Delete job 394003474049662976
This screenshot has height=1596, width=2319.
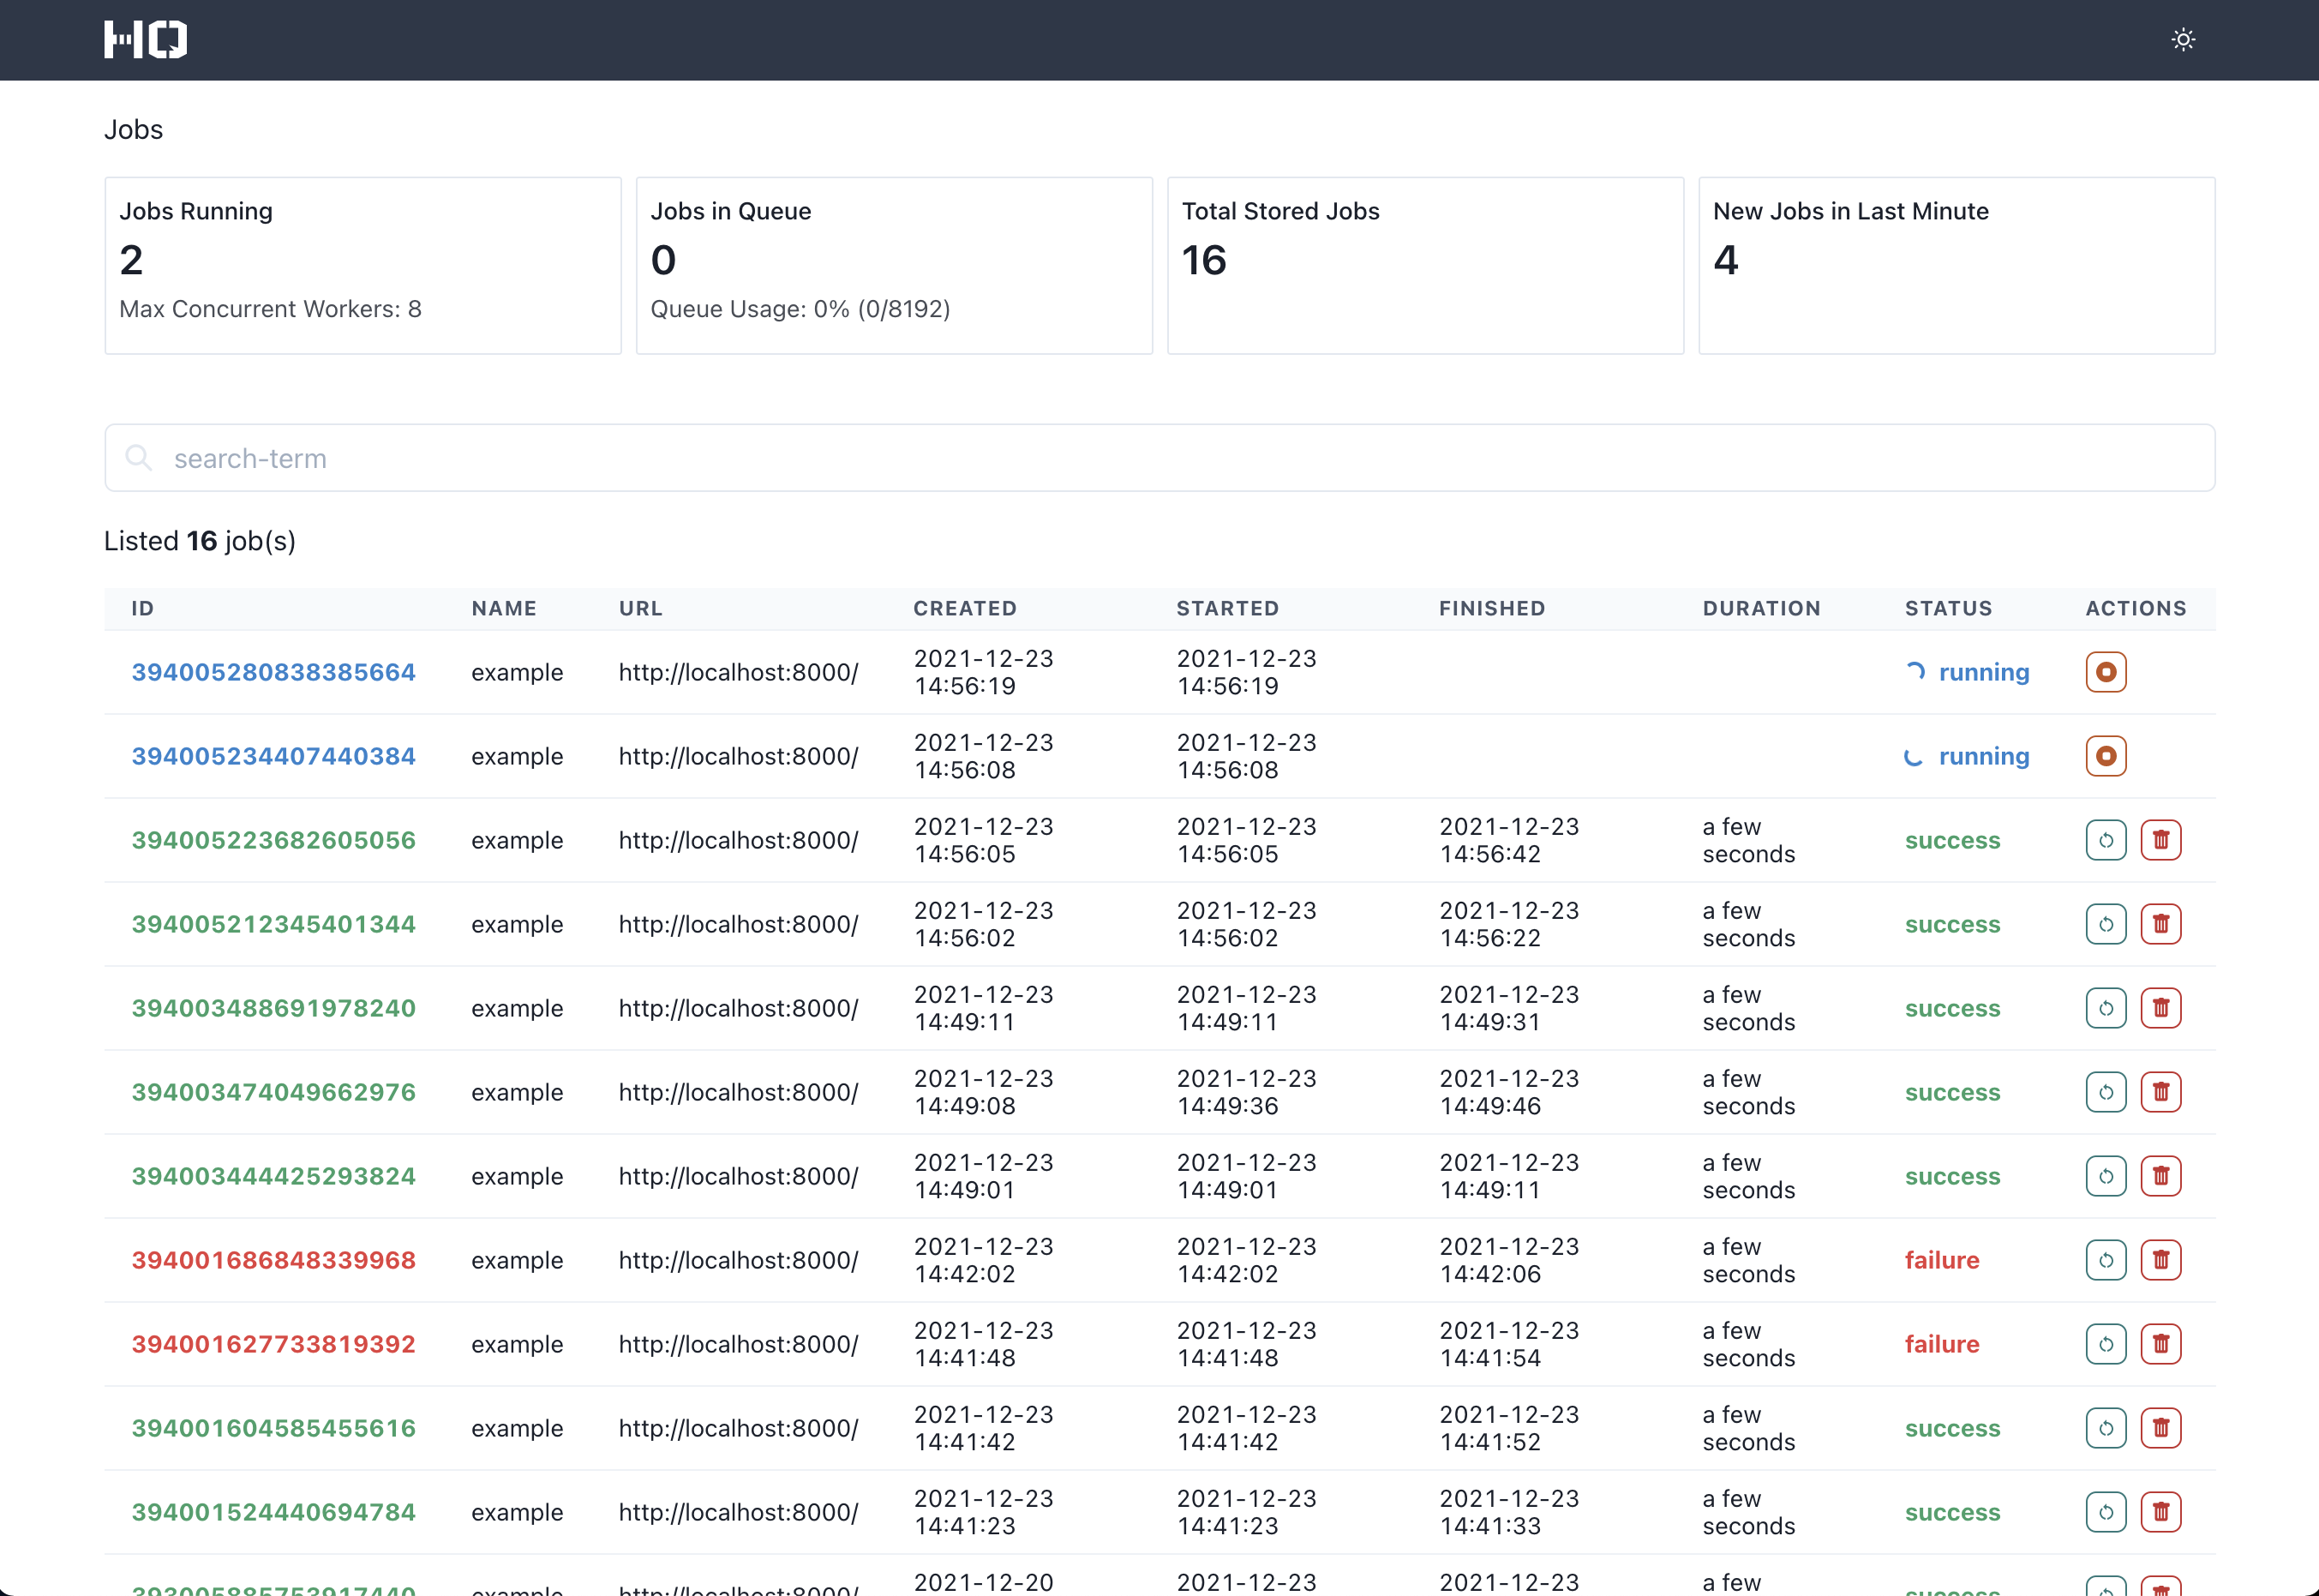coord(2160,1092)
